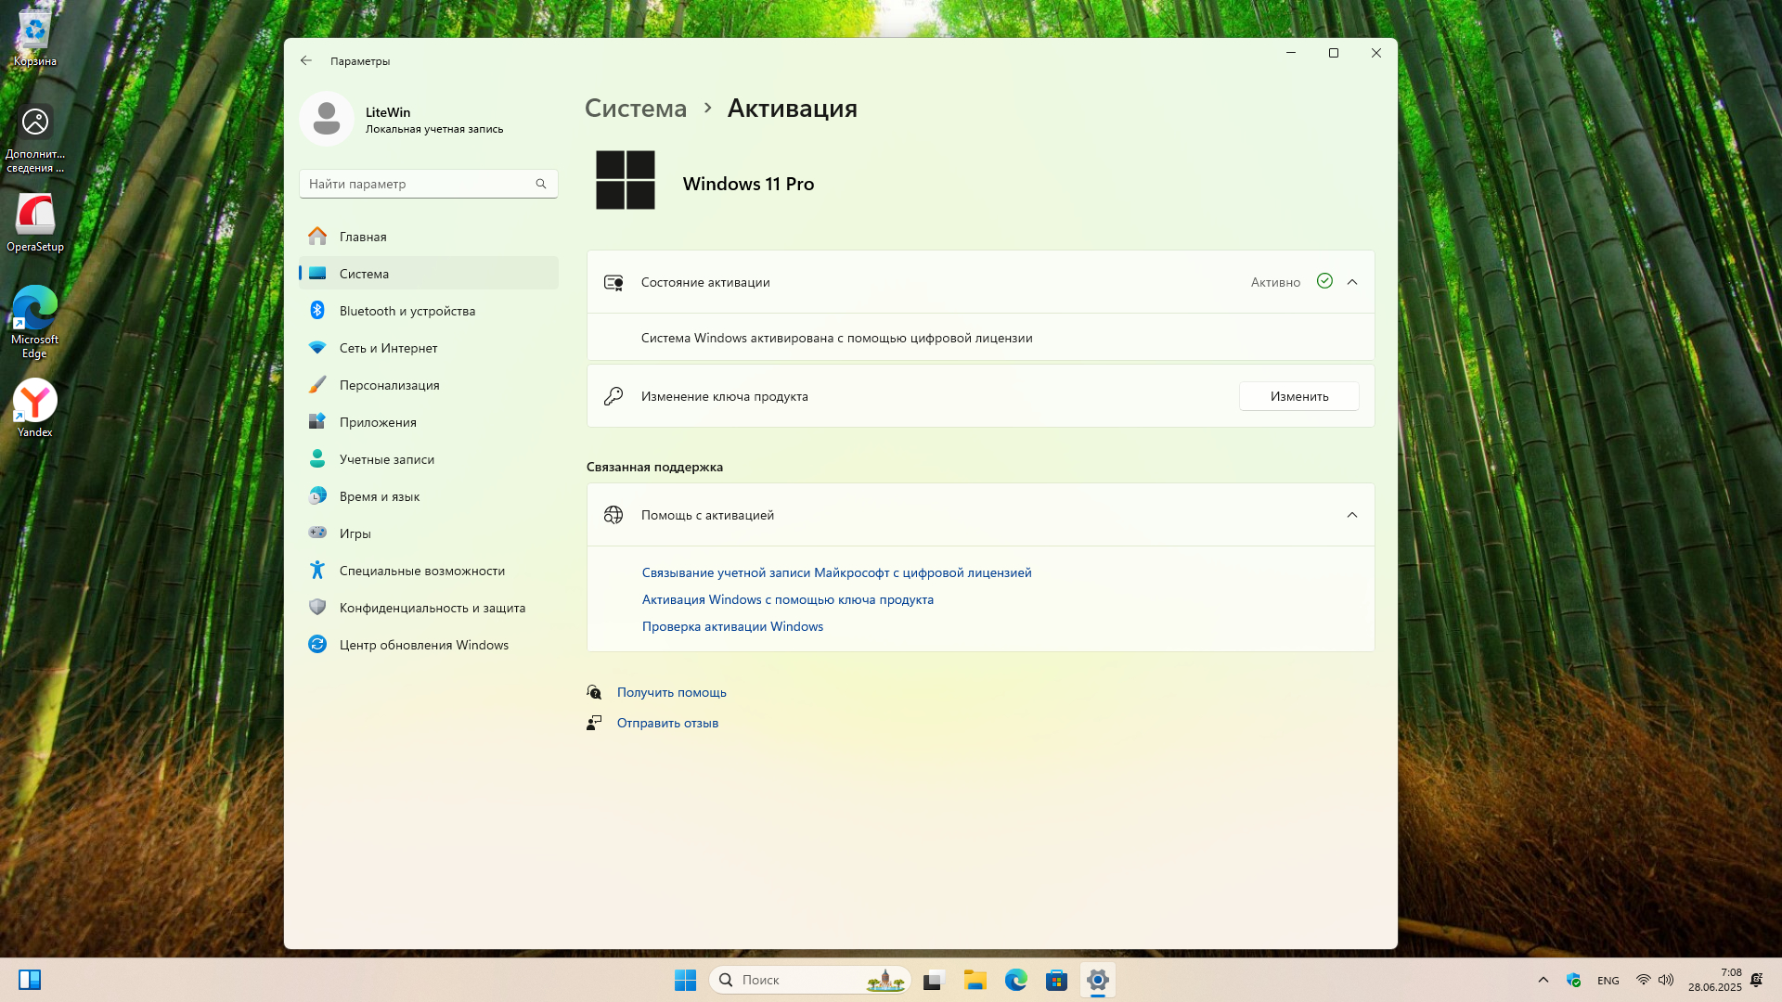Open Bluetooth и устройства settings

pyautogui.click(x=407, y=311)
